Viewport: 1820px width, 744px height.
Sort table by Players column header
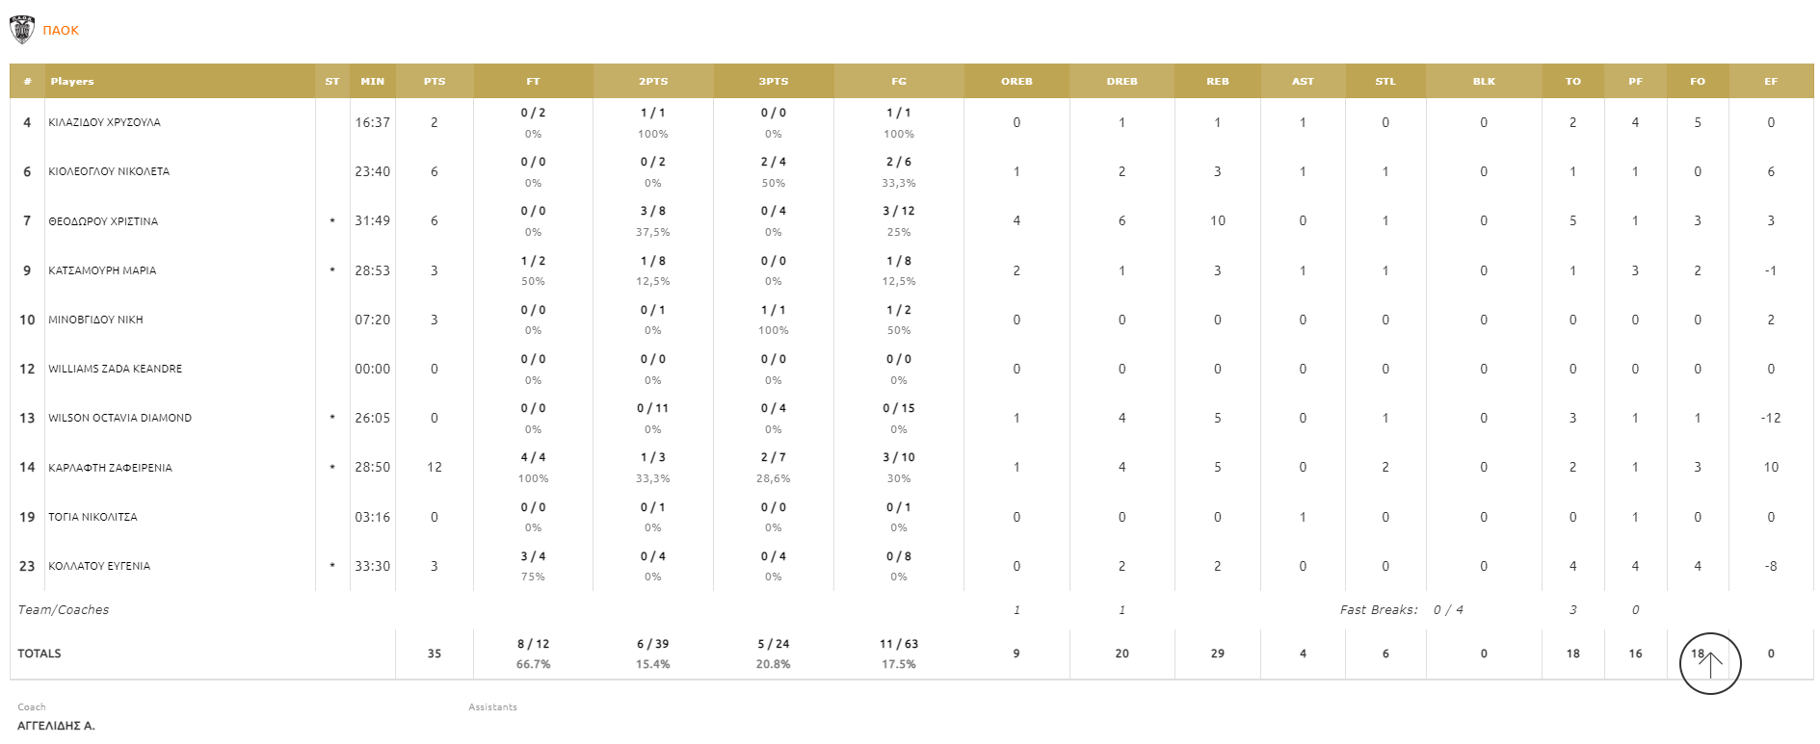(72, 82)
